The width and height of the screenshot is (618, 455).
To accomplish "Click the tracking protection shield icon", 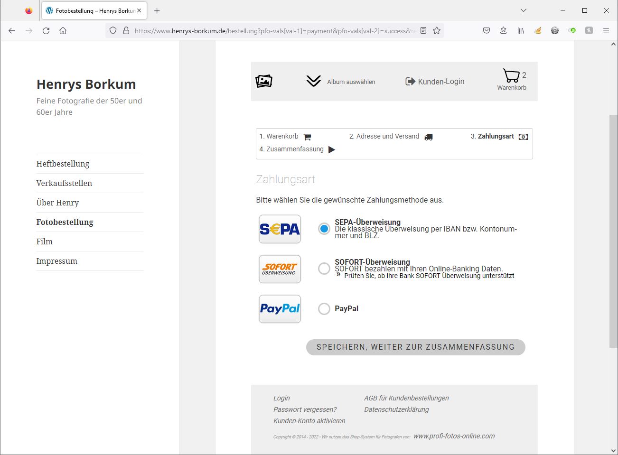I will click(113, 30).
